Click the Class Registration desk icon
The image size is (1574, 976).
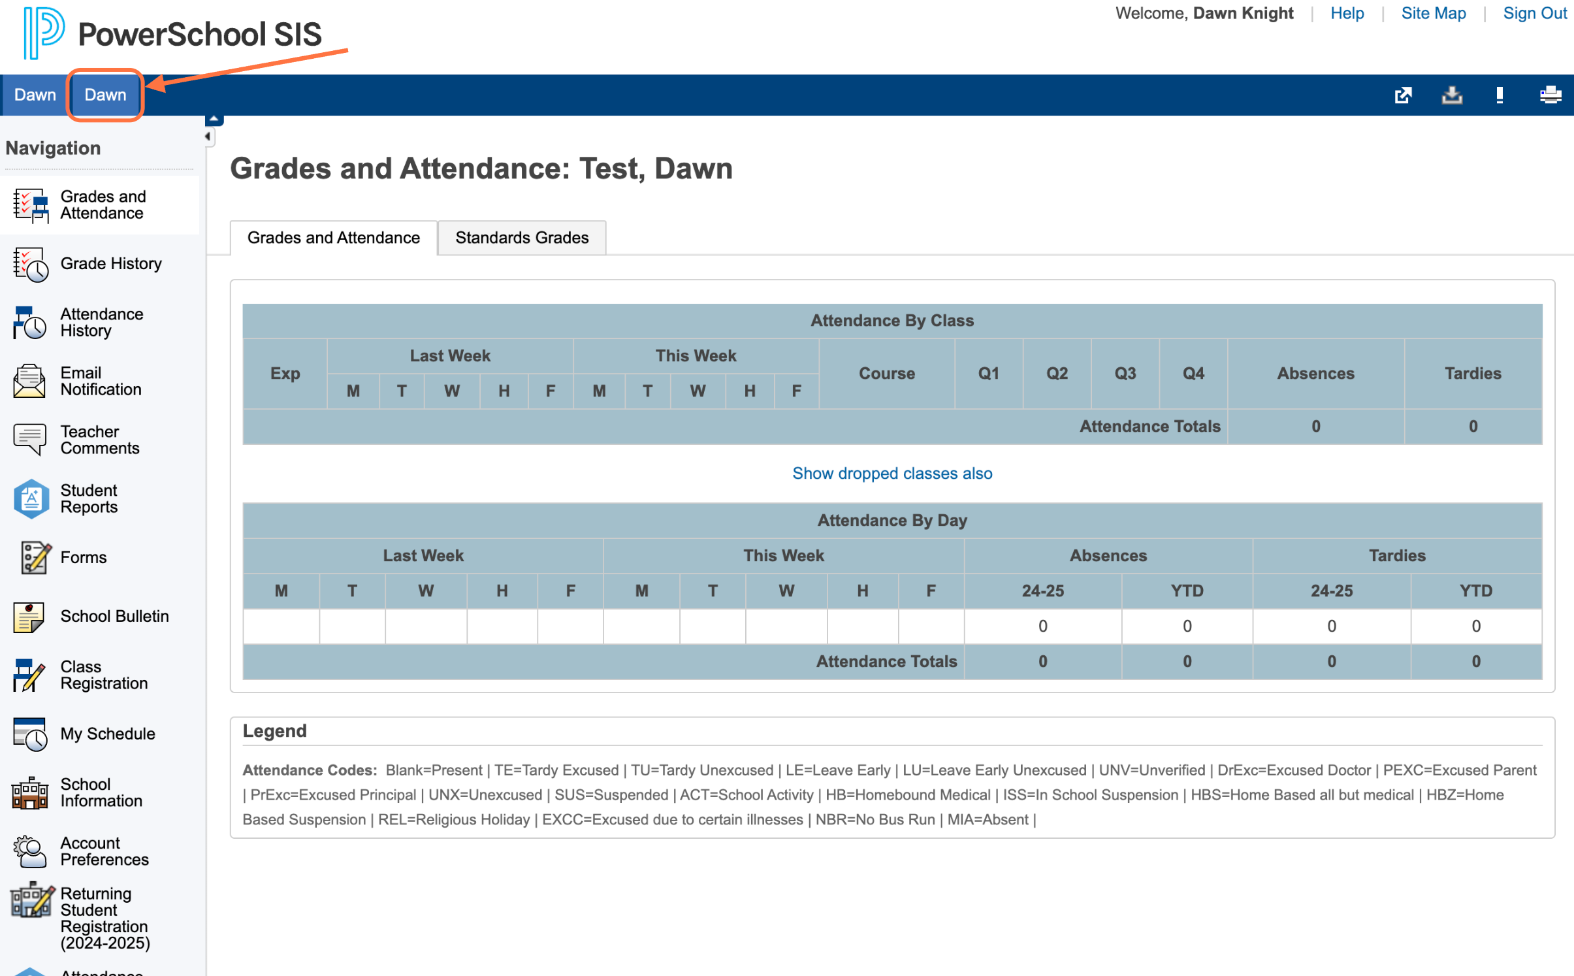pos(29,675)
